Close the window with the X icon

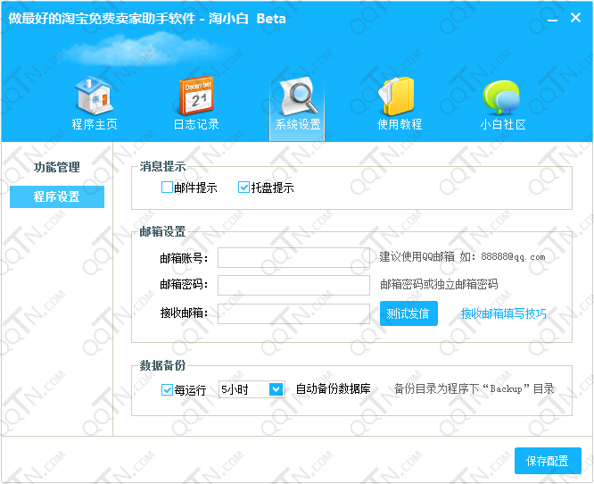tap(575, 18)
